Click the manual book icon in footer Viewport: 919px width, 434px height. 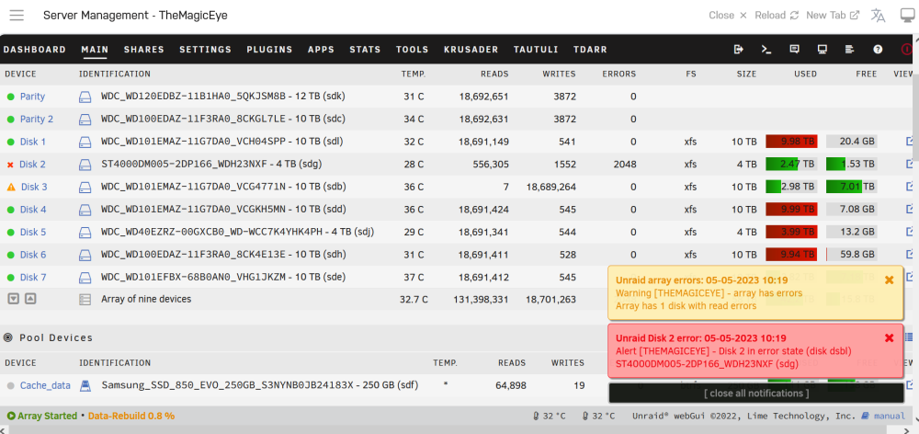(x=865, y=416)
